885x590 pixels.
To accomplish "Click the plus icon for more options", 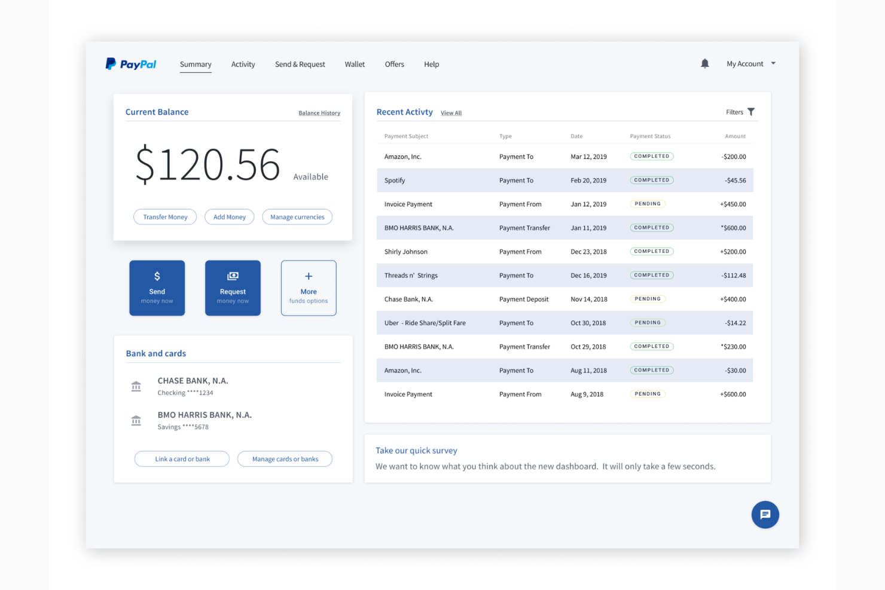I will click(309, 276).
